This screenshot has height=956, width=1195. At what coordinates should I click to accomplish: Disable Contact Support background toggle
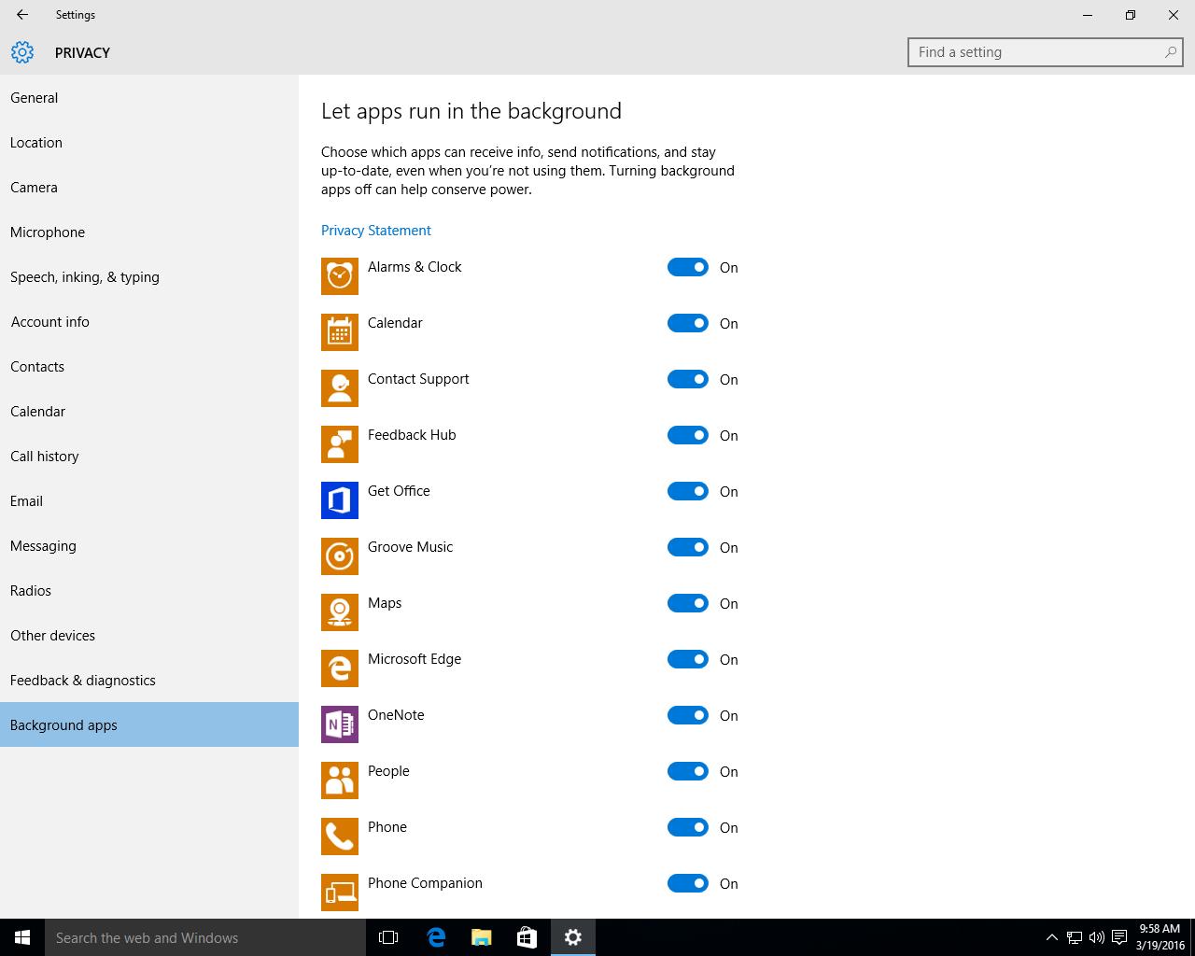(x=688, y=379)
